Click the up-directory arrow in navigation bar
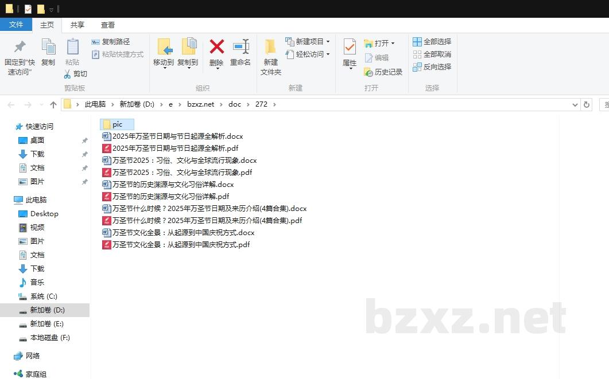This screenshot has height=379, width=609. tap(53, 104)
